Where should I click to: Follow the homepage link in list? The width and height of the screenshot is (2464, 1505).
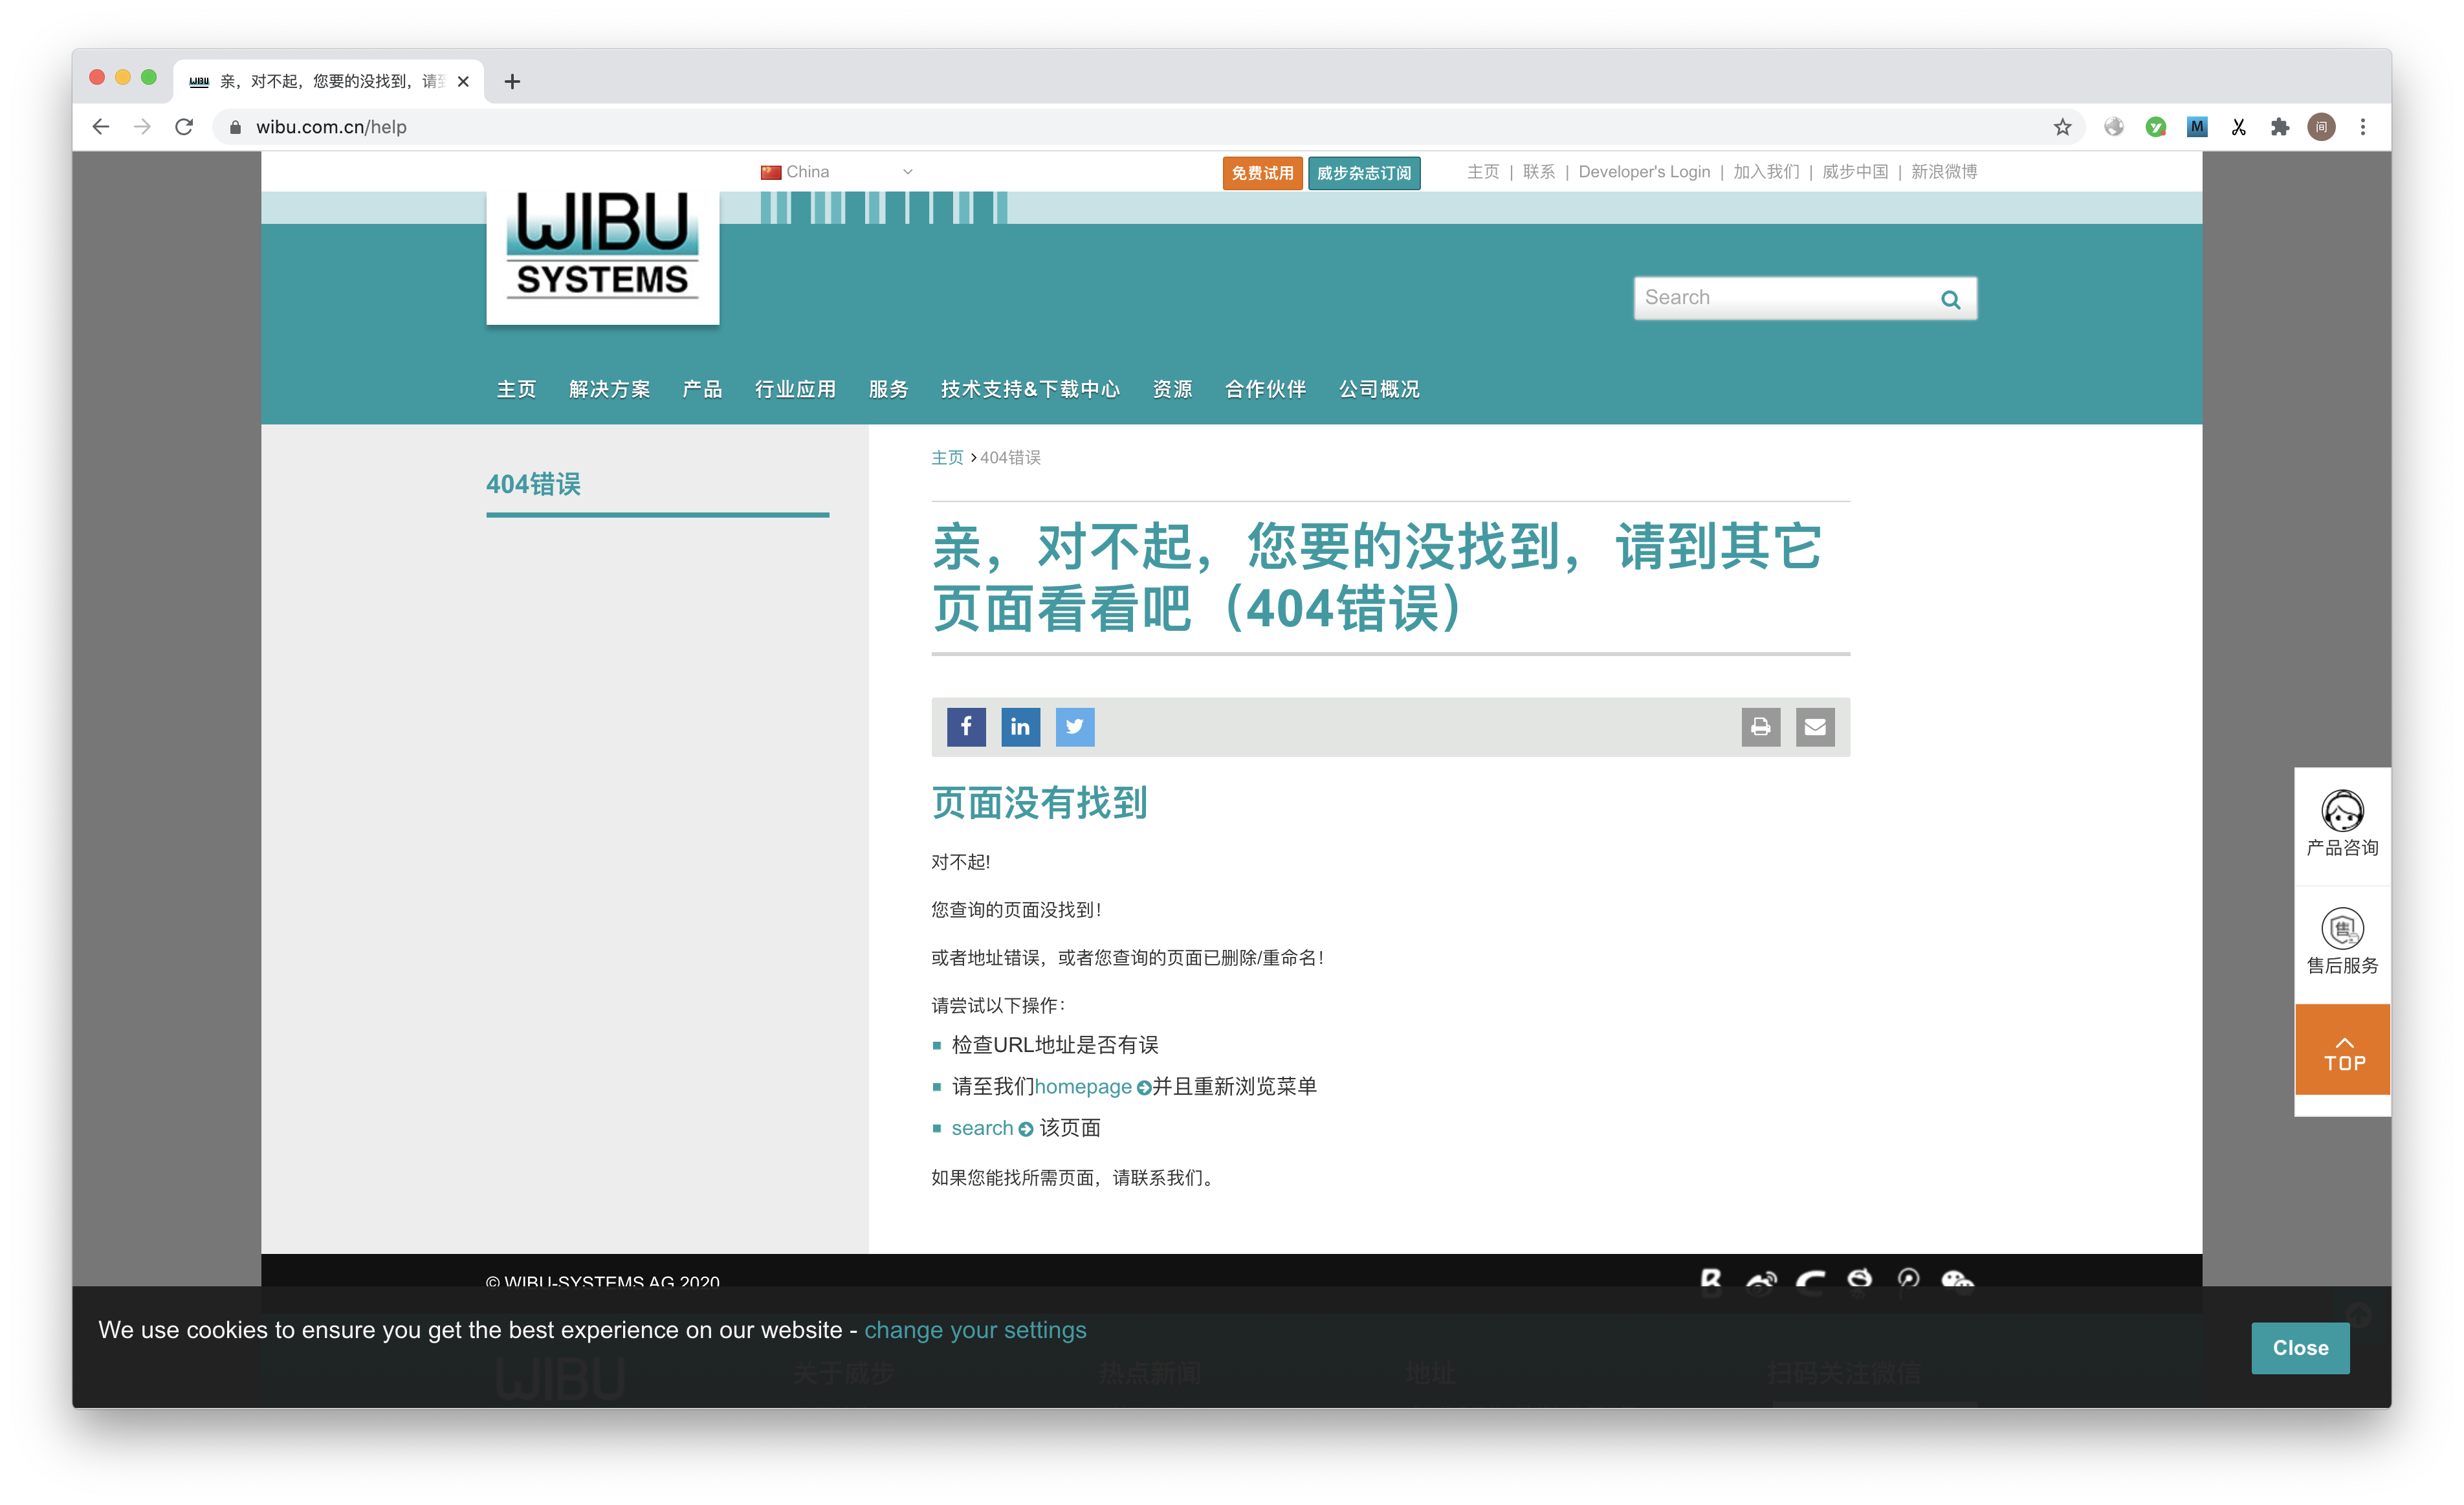[x=1083, y=1086]
